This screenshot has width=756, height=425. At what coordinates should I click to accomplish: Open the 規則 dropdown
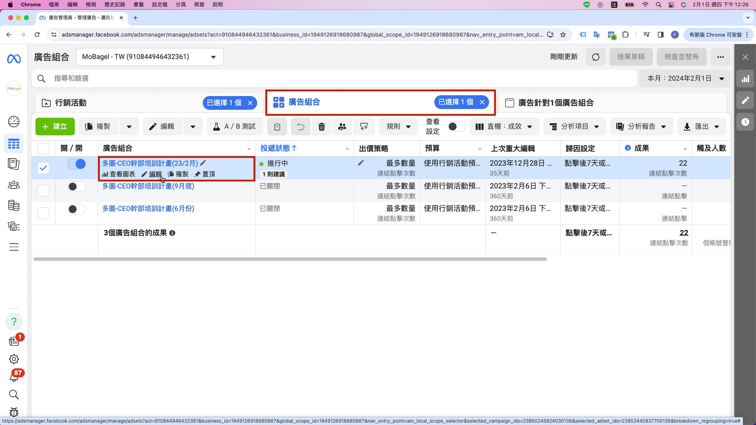coord(398,127)
